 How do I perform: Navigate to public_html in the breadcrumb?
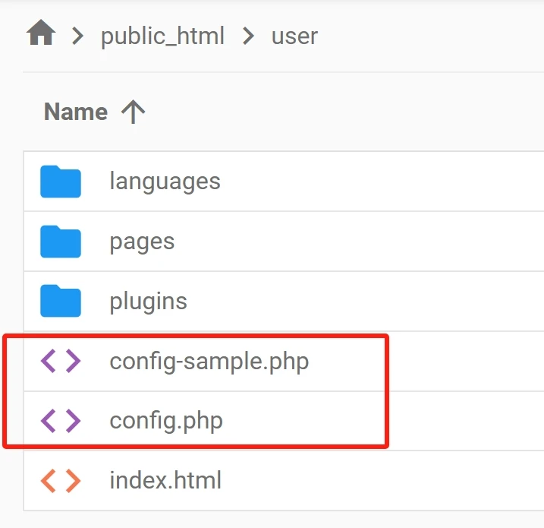[x=162, y=36]
